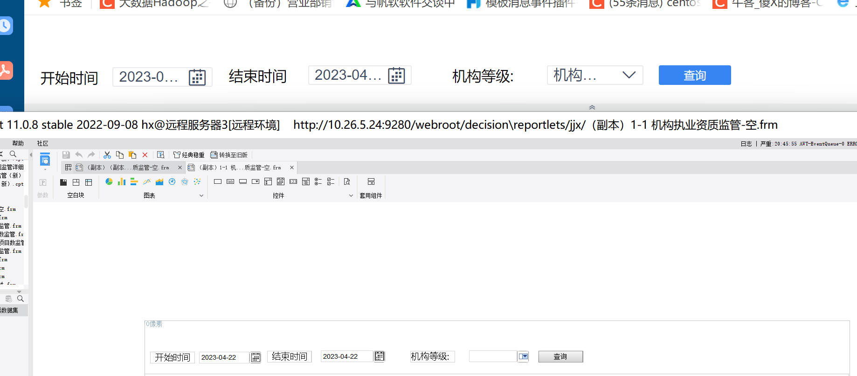
Task: Insert a column bar chart
Action: [122, 181]
